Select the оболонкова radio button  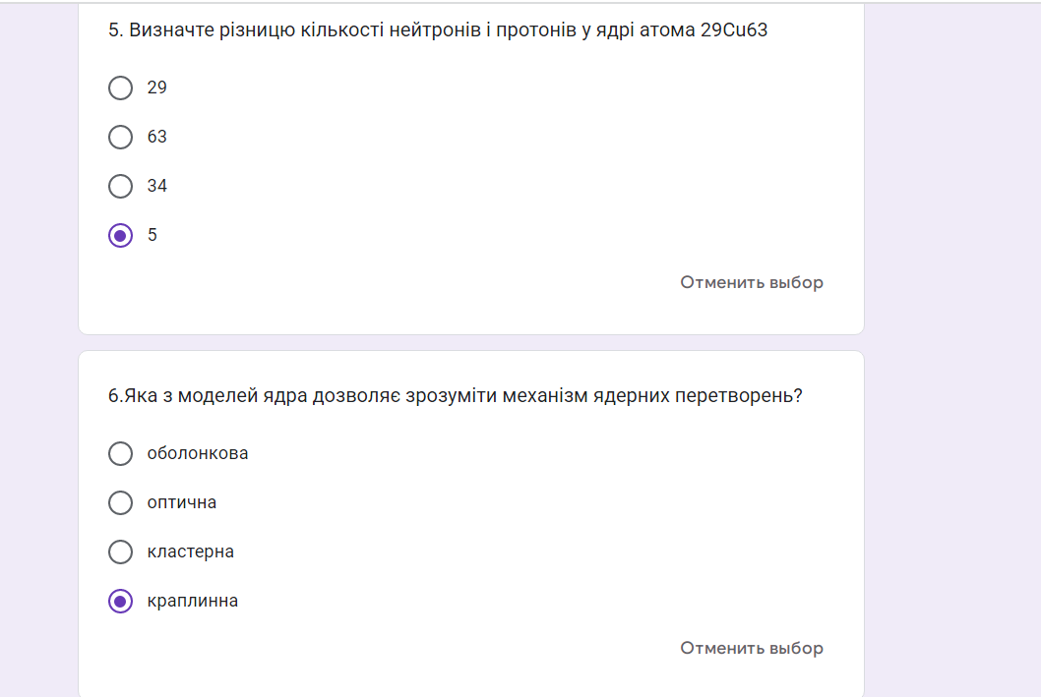point(120,453)
